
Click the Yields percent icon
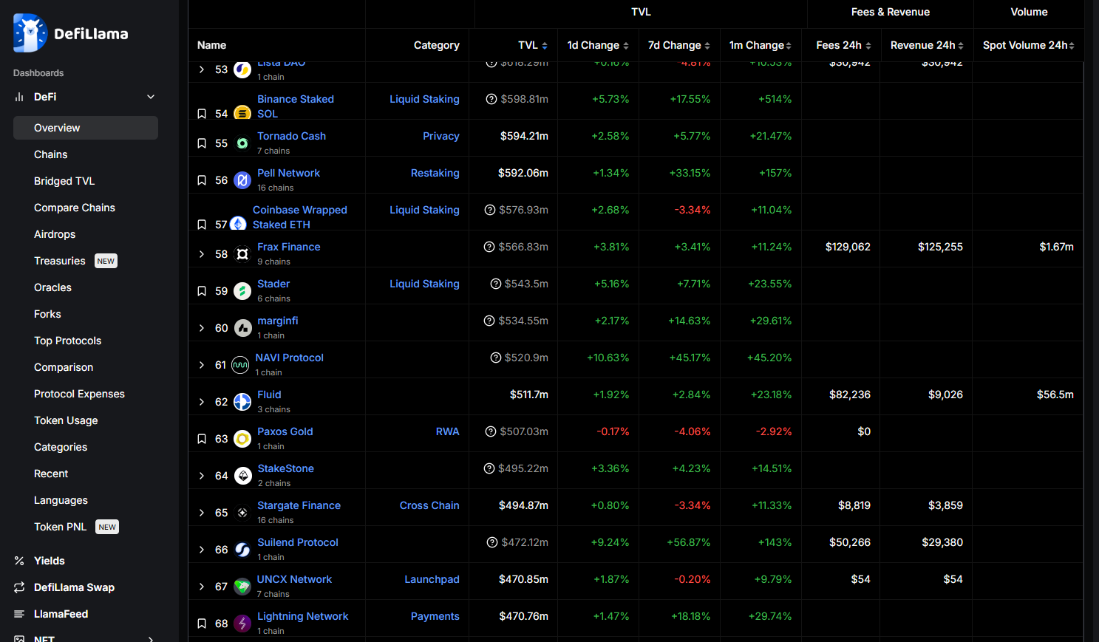[x=19, y=561]
